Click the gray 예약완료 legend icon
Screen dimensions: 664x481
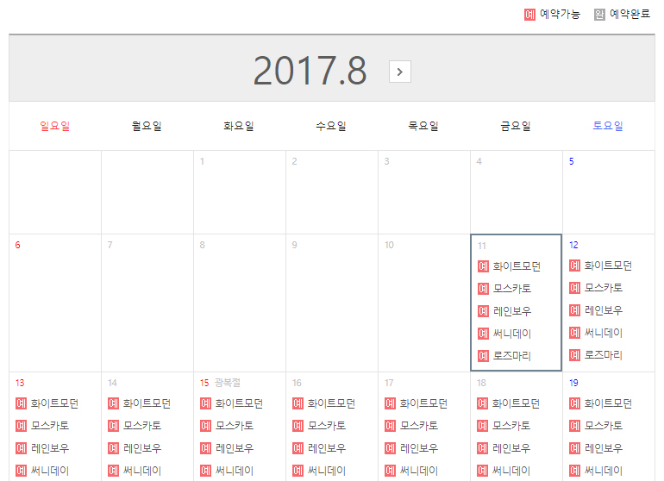click(x=599, y=14)
